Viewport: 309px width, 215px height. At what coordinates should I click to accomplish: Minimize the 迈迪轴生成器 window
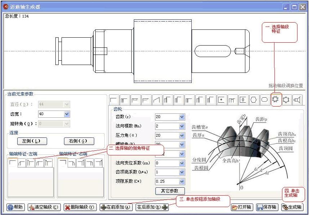pos(286,7)
